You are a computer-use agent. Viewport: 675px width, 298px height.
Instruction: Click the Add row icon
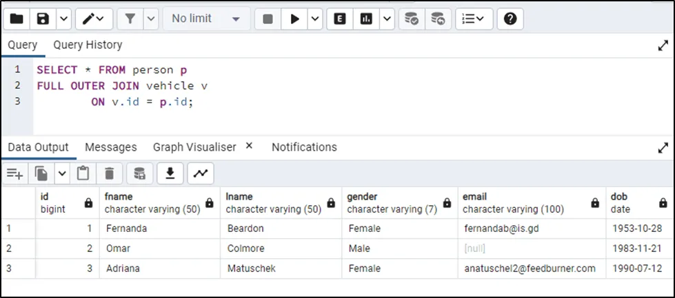tap(15, 173)
